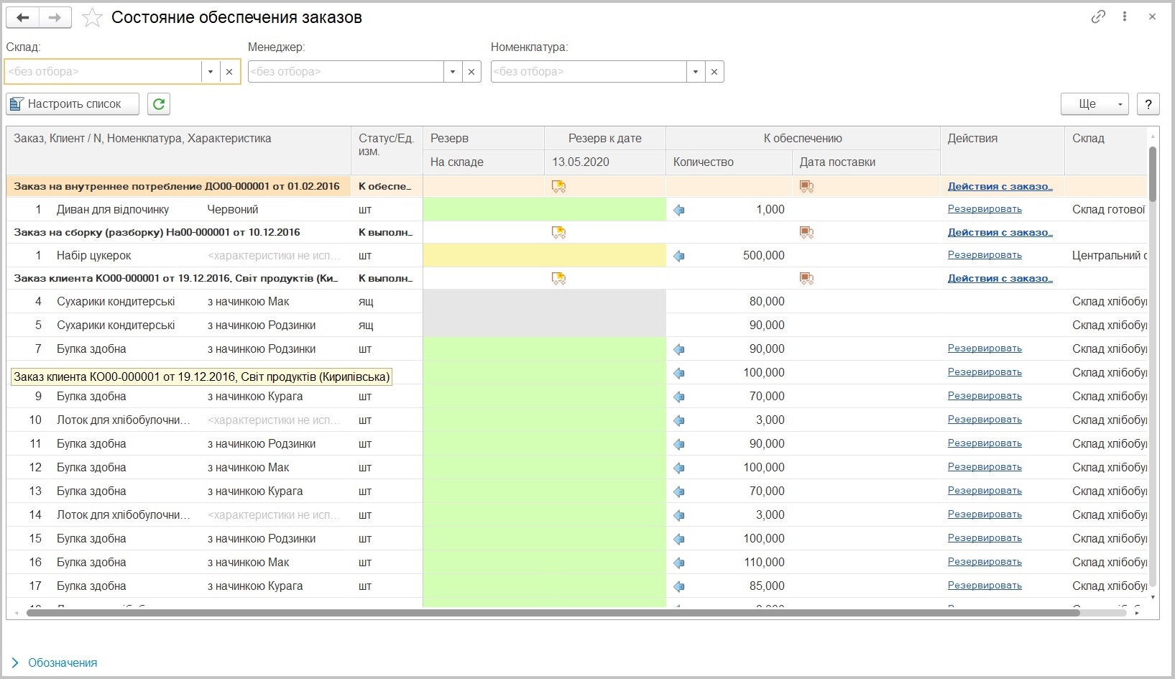Click the green refresh list icon
Screen dimensions: 1175x679
coord(159,104)
